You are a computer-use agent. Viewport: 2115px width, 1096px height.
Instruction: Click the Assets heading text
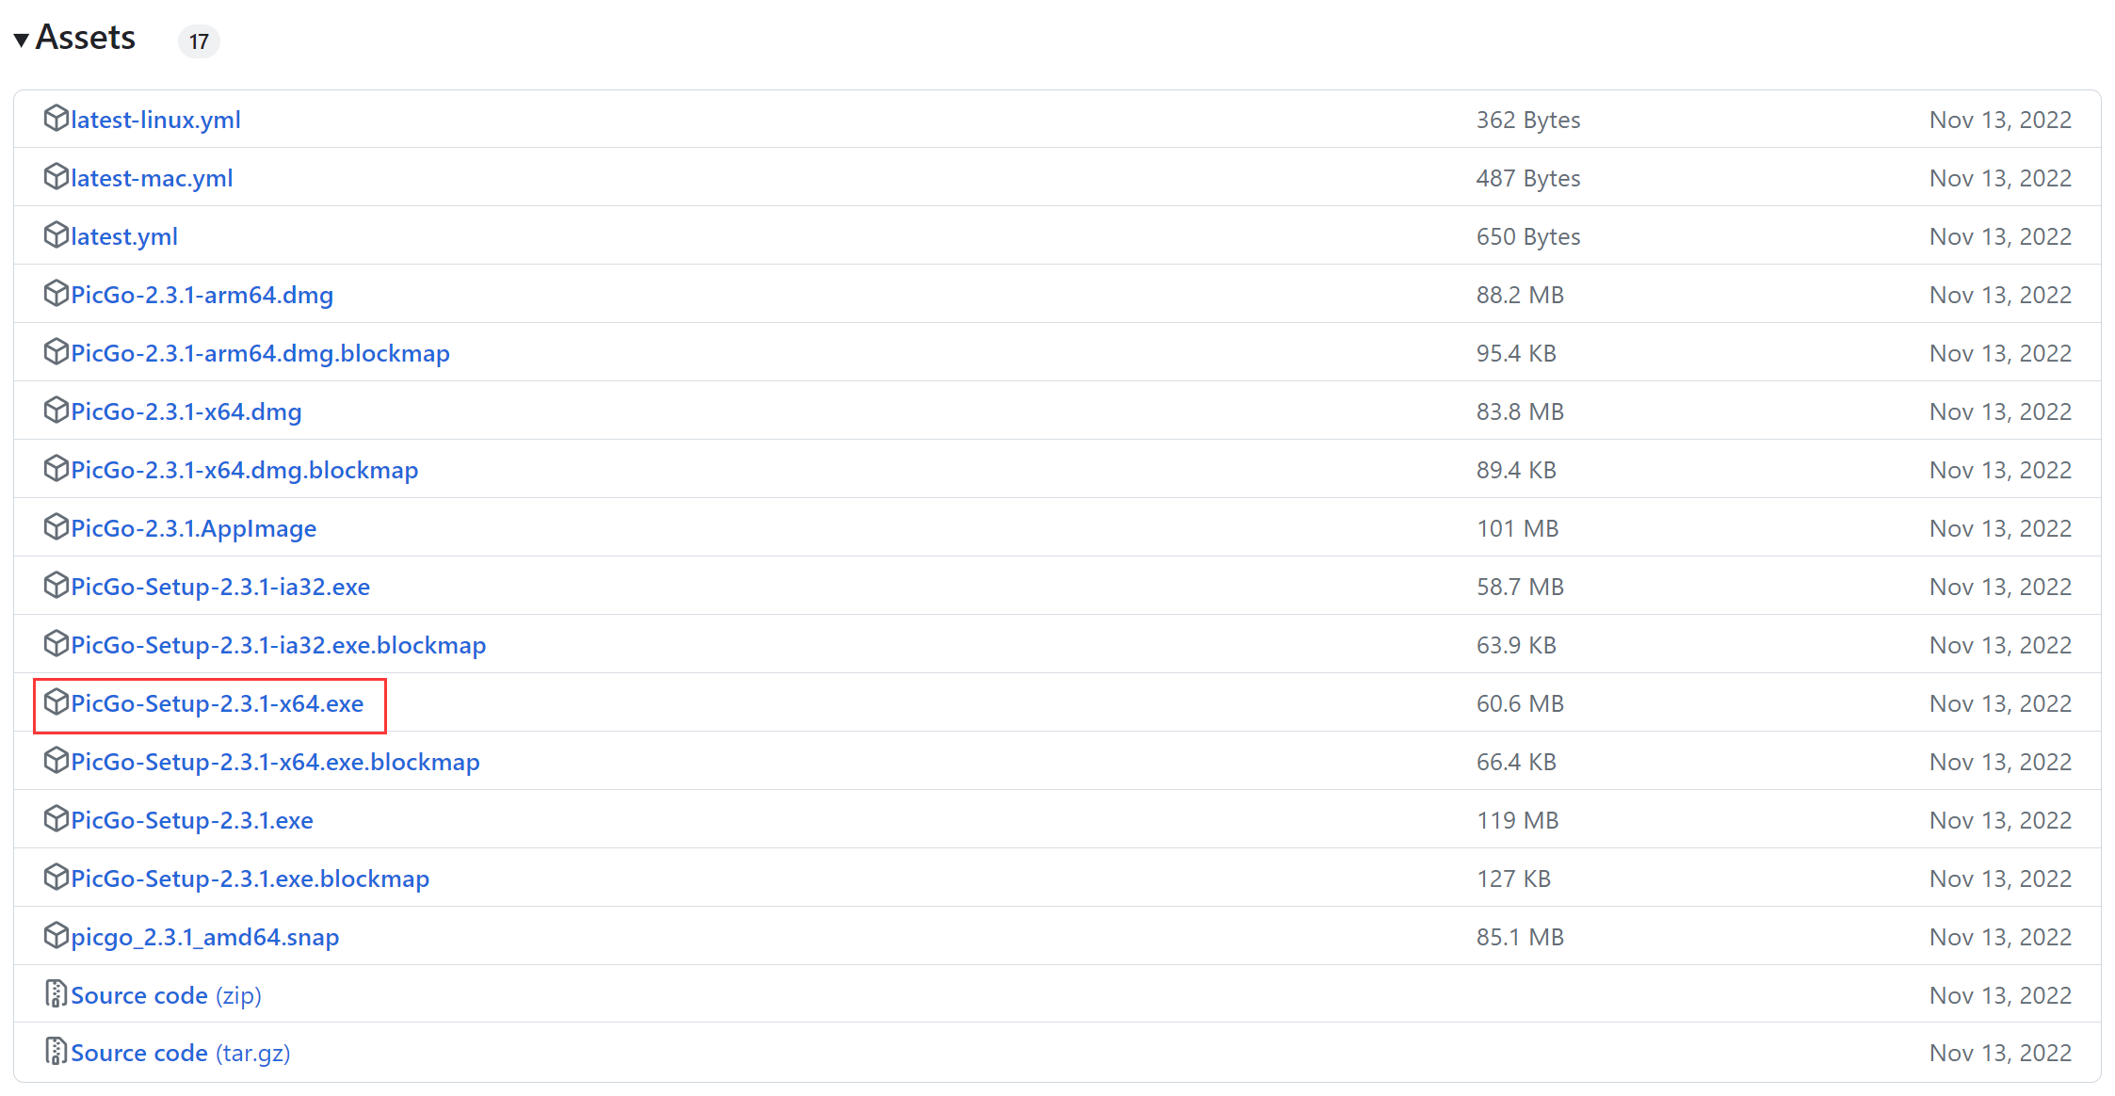pos(86,38)
